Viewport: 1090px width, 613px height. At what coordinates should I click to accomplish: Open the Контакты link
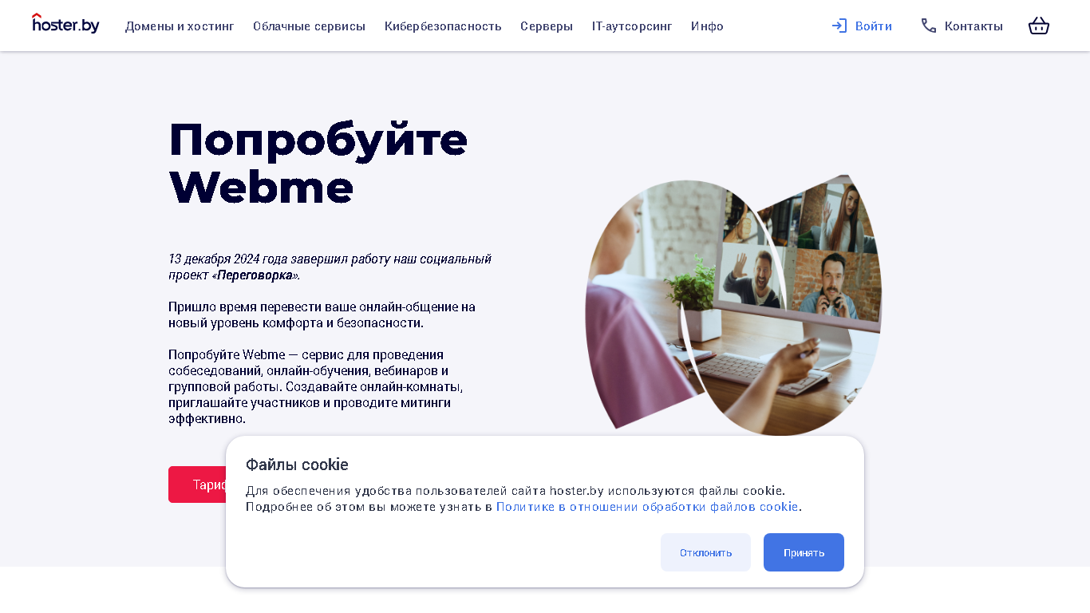973,26
